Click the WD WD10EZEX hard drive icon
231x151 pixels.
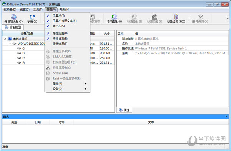pyautogui.click(x=15, y=44)
